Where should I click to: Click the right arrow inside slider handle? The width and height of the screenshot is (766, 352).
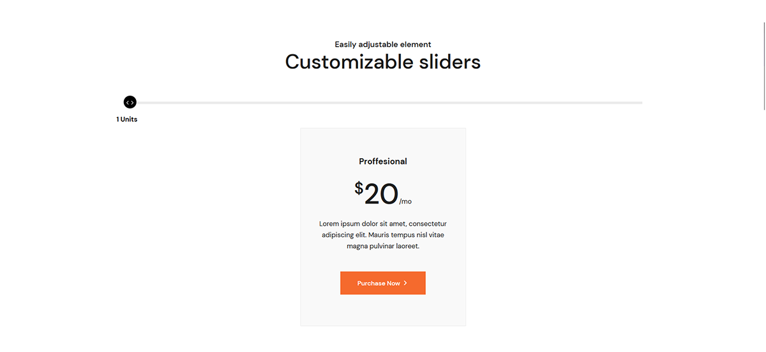[132, 102]
